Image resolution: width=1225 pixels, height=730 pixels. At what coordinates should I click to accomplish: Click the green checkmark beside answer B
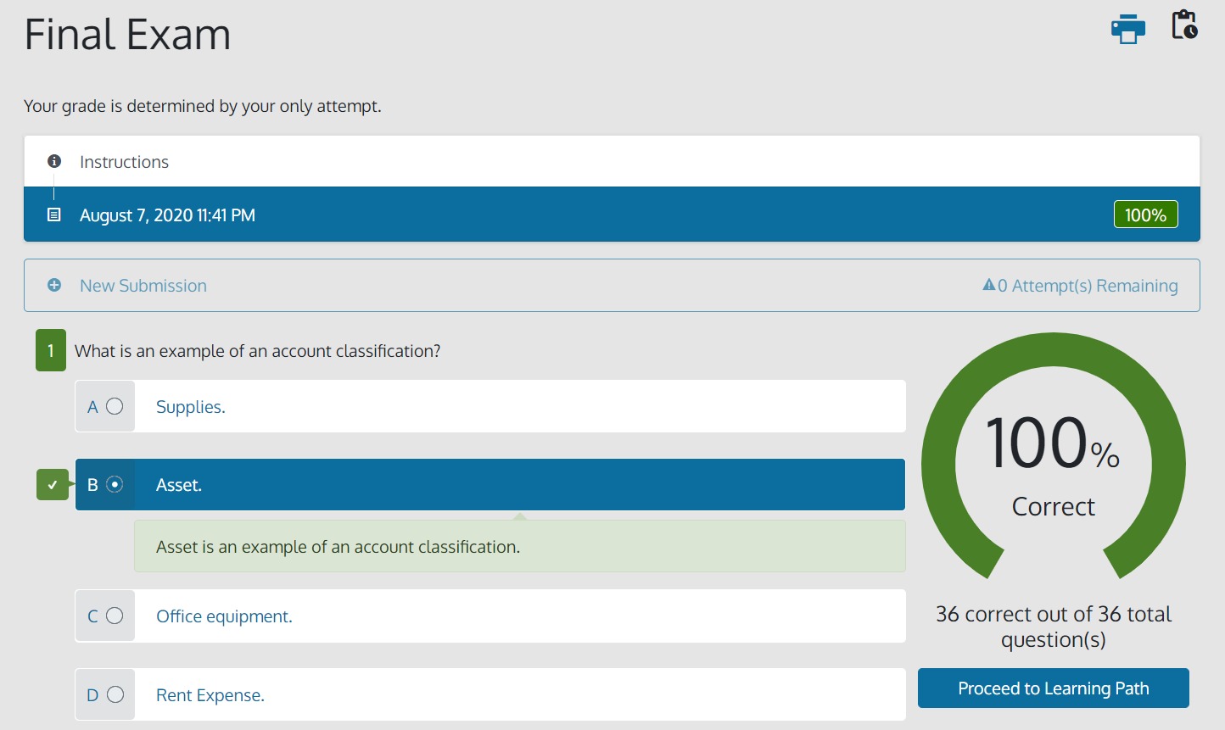click(x=53, y=485)
